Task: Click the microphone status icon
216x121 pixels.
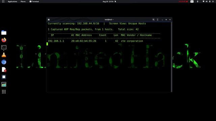Action: [x=210, y=1]
